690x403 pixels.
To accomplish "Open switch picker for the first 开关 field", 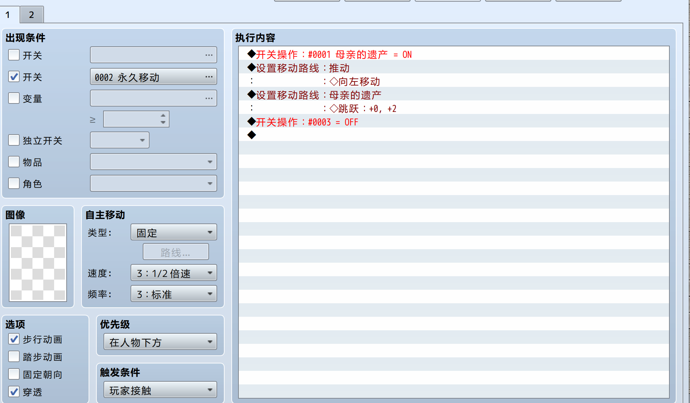I will [x=153, y=55].
